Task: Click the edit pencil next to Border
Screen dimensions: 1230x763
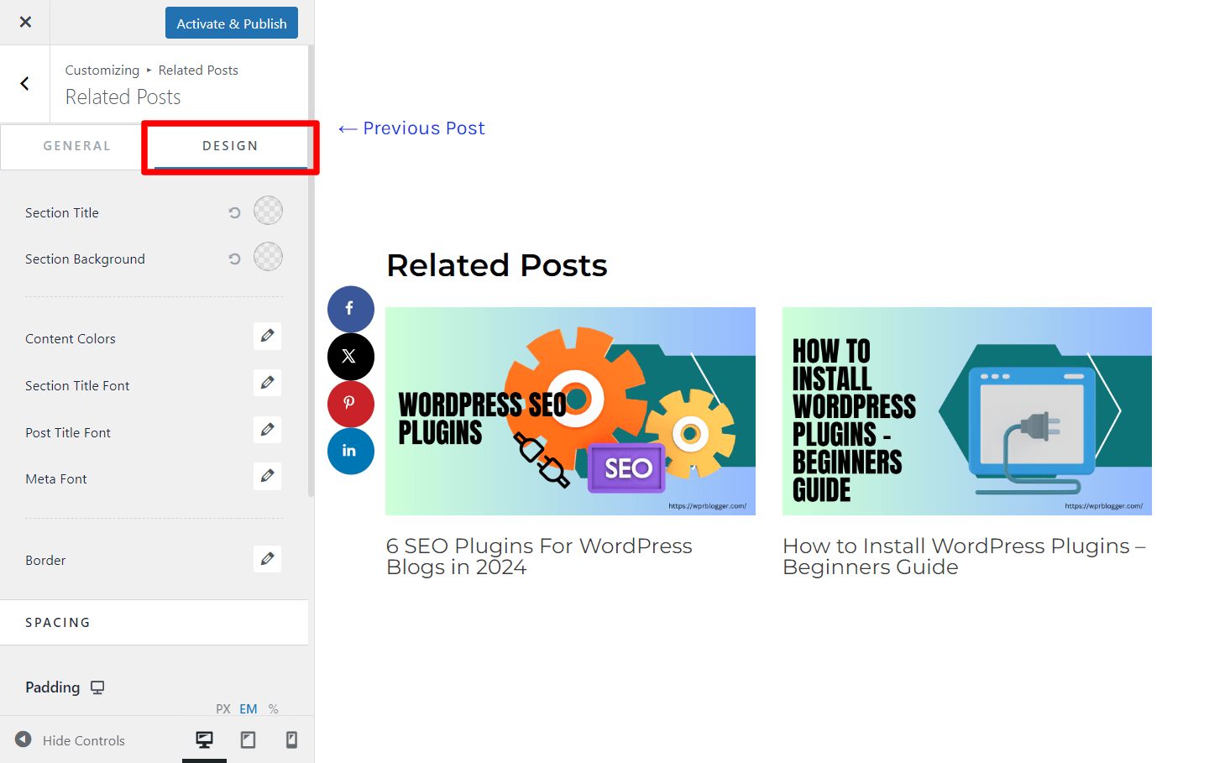Action: coord(267,558)
